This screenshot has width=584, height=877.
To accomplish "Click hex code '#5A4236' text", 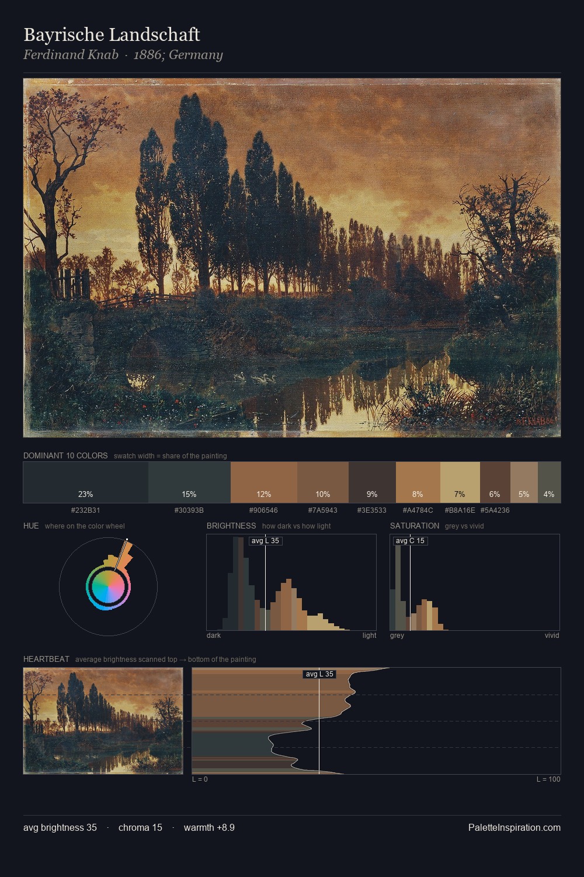I will point(495,510).
